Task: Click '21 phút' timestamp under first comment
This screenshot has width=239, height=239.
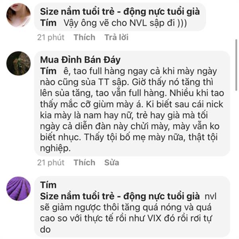Action: pyautogui.click(x=51, y=37)
